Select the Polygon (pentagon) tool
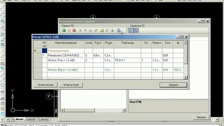Image resolution: width=224 pixels, height=126 pixels. pos(2,85)
